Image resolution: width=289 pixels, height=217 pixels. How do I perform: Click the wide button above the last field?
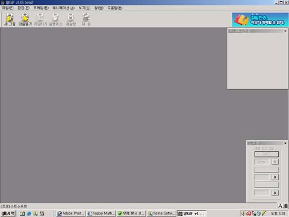tap(267, 185)
